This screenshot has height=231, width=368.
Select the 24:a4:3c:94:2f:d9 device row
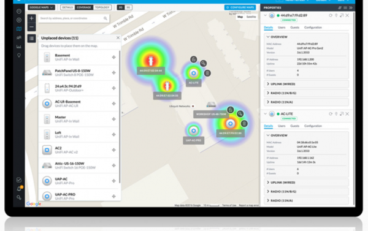[x=79, y=88]
